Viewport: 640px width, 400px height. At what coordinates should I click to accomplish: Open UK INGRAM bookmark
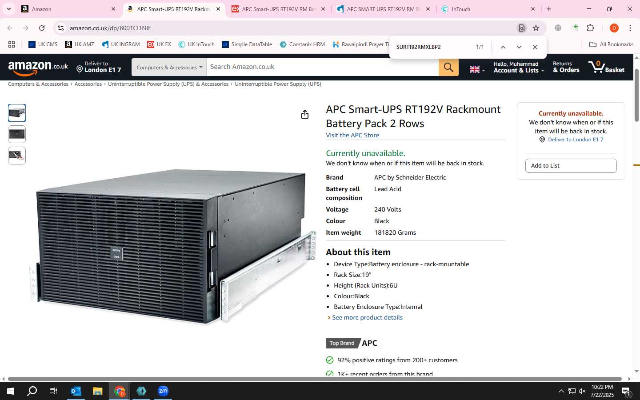tap(121, 44)
